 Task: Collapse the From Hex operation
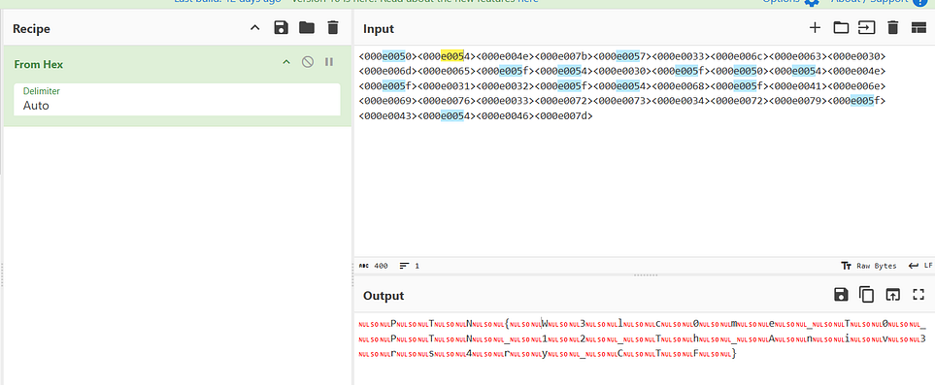(286, 62)
